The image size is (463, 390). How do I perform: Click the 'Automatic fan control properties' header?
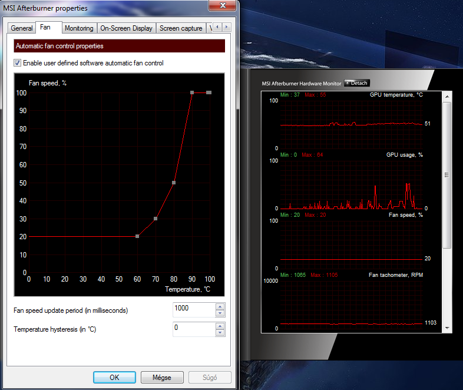(120, 46)
